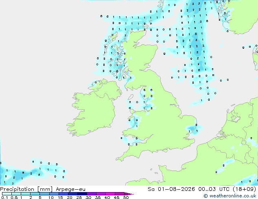The image size is (258, 199).
Task: Click the "45" legend scale value
Action: (x=116, y=197)
